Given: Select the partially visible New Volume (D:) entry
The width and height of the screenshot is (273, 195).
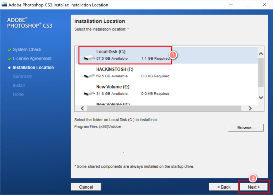Looking at the screenshot, I should click(113, 104).
